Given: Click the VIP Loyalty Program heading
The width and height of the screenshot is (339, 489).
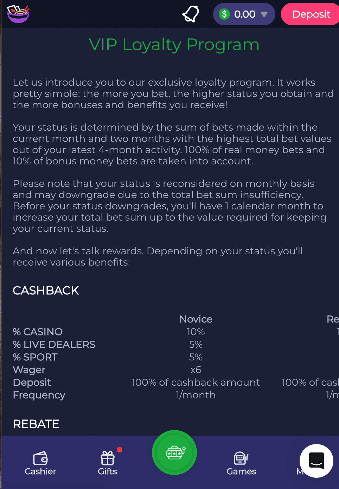Looking at the screenshot, I should pos(174,45).
